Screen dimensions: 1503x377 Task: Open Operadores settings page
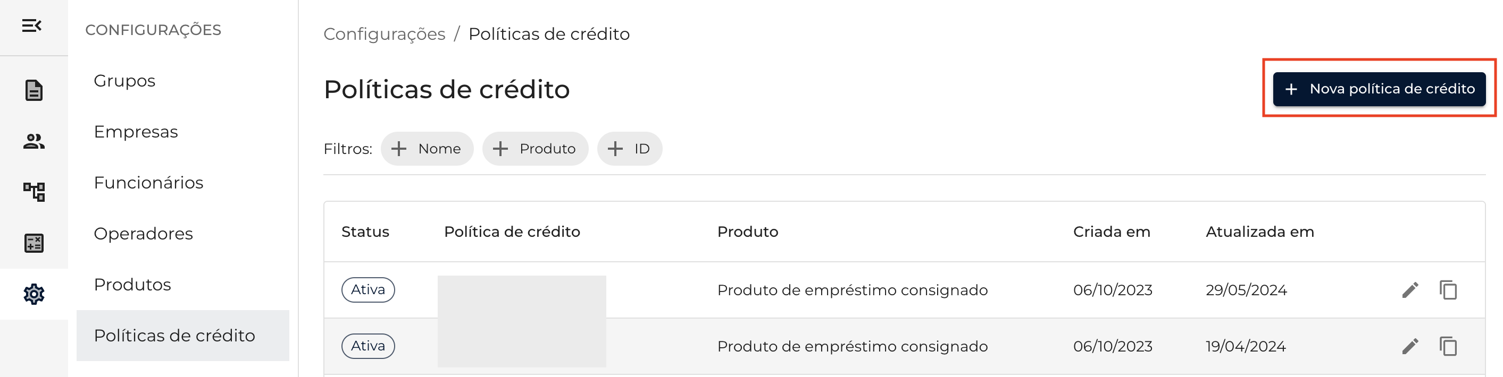[144, 234]
